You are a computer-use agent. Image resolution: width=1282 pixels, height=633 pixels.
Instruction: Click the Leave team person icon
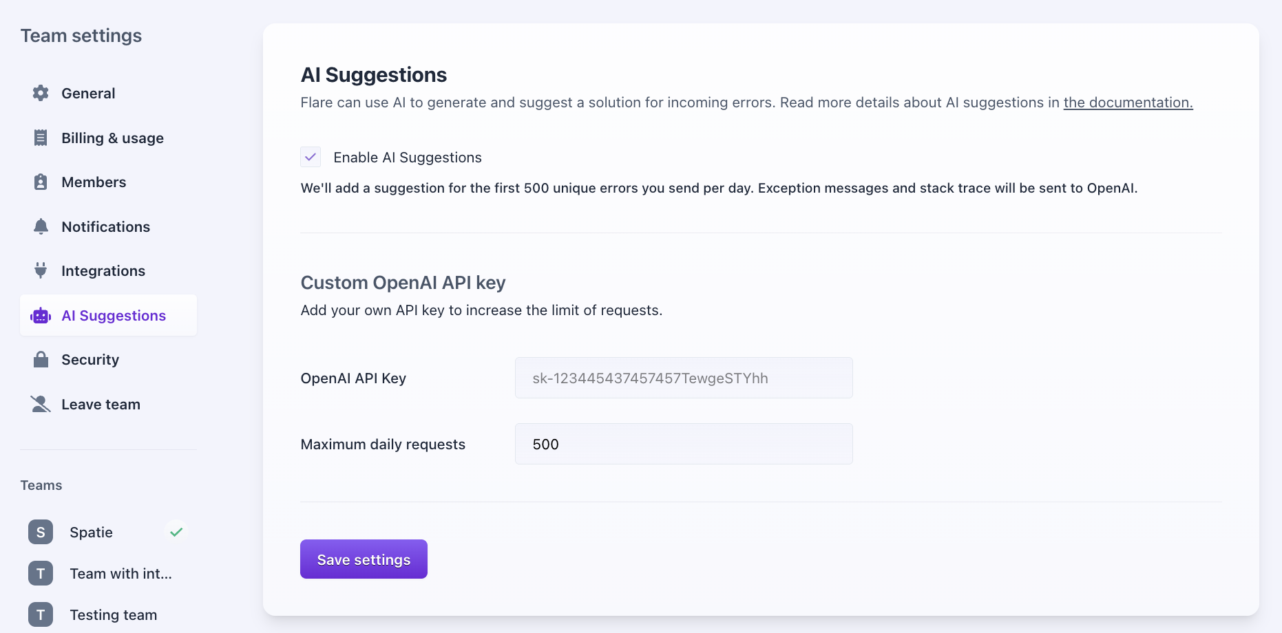pyautogui.click(x=41, y=404)
